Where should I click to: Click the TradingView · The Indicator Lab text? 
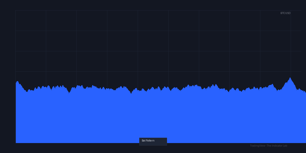[269, 146]
